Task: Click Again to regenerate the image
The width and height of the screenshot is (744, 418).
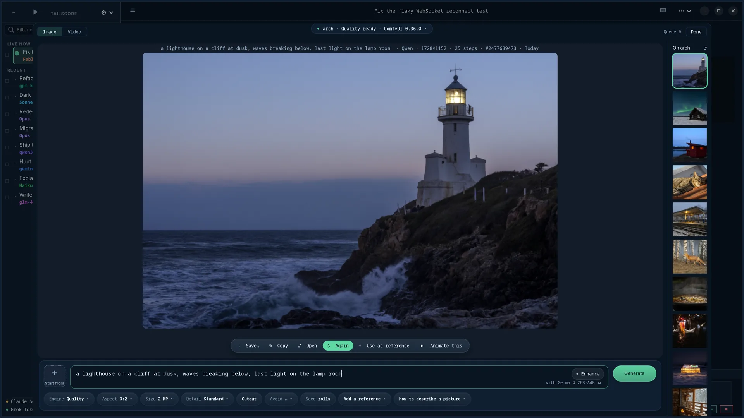Action: click(x=338, y=346)
